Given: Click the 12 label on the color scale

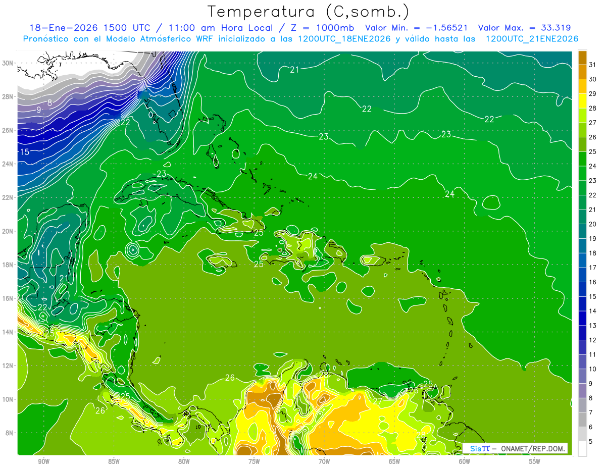Looking at the screenshot, I should click(593, 339).
